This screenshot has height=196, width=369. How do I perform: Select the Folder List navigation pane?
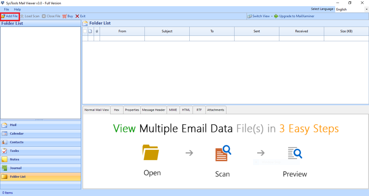(41, 177)
